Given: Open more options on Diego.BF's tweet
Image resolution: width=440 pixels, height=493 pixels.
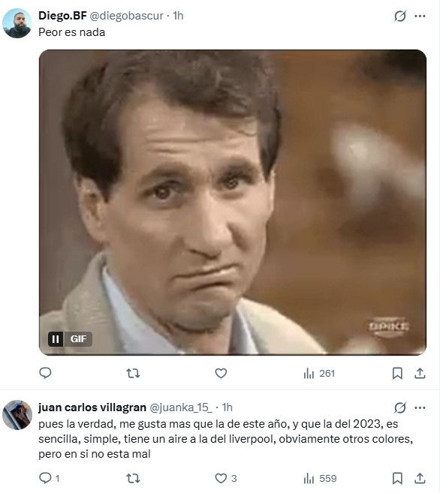Looking at the screenshot, I should 420,16.
